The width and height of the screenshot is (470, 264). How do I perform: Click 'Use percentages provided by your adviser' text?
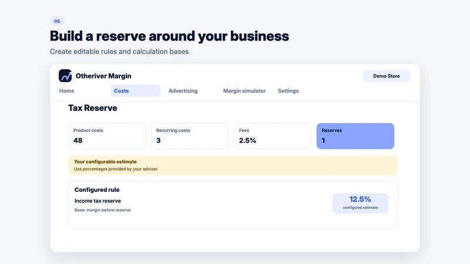coord(116,169)
